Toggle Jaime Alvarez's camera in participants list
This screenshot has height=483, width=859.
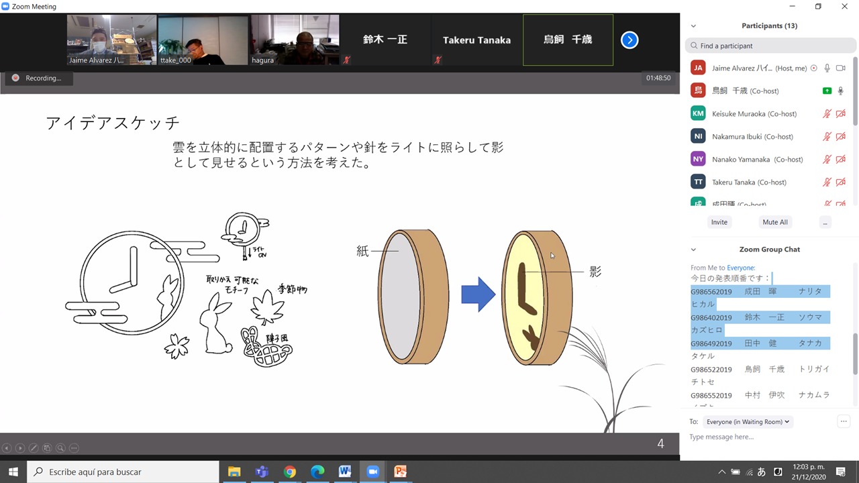pyautogui.click(x=840, y=68)
